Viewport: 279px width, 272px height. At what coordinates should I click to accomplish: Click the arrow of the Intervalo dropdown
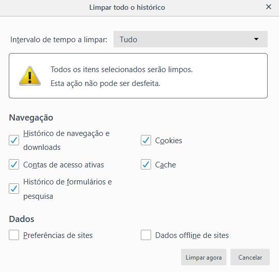point(256,39)
